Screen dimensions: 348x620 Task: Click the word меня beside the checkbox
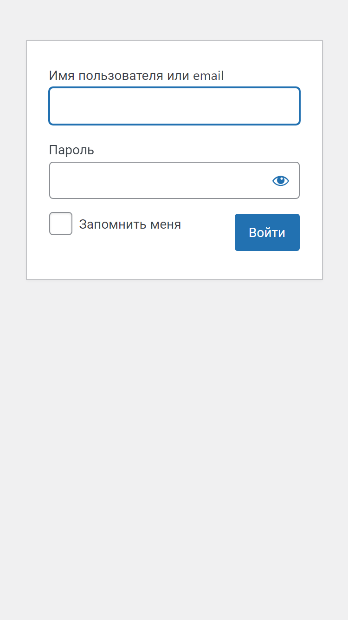pos(164,224)
